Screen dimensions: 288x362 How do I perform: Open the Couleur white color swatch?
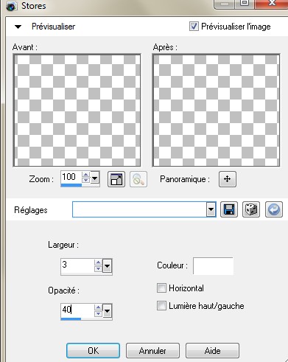tap(213, 265)
